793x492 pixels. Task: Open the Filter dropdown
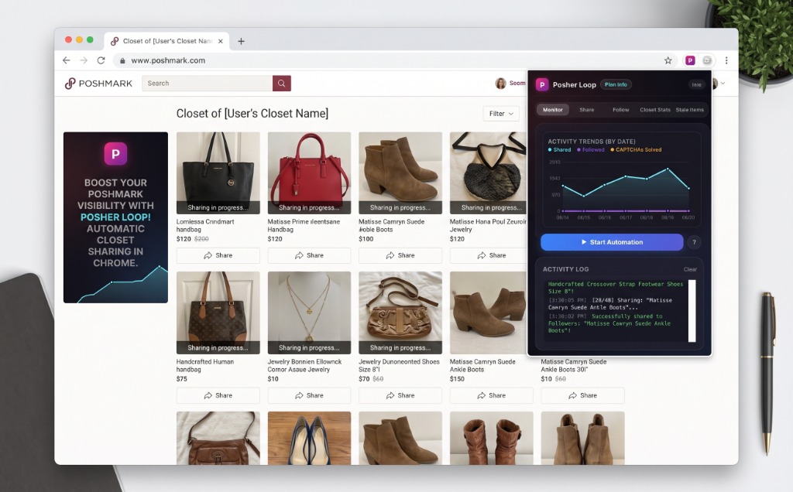(x=501, y=114)
